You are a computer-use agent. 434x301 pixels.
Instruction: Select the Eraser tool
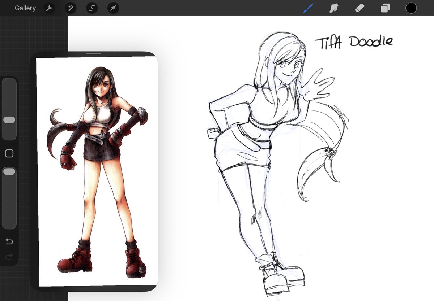360,8
